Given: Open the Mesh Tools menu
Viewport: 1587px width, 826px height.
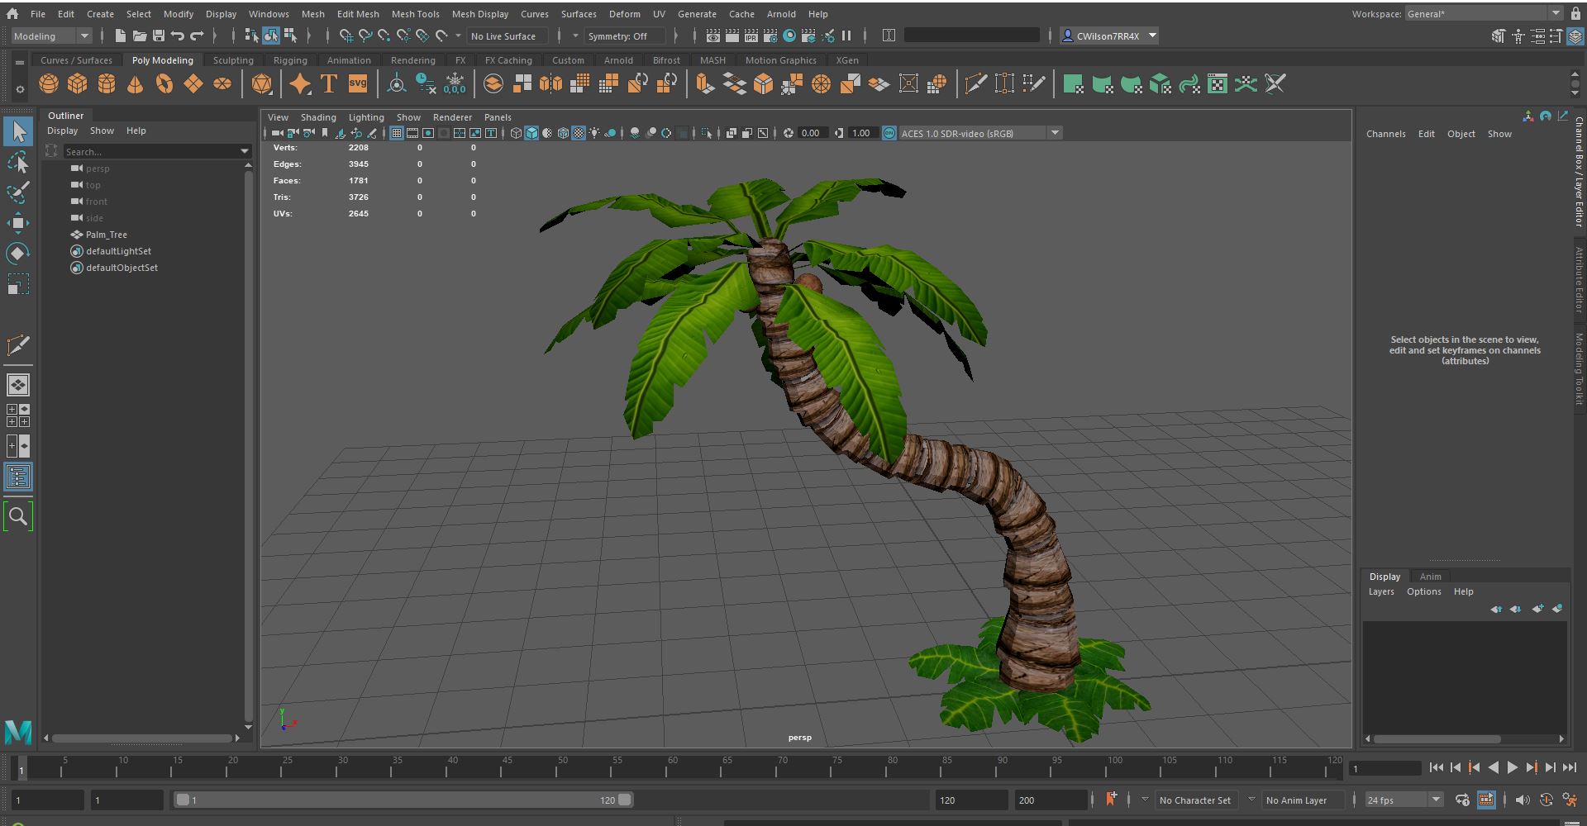Looking at the screenshot, I should point(415,14).
